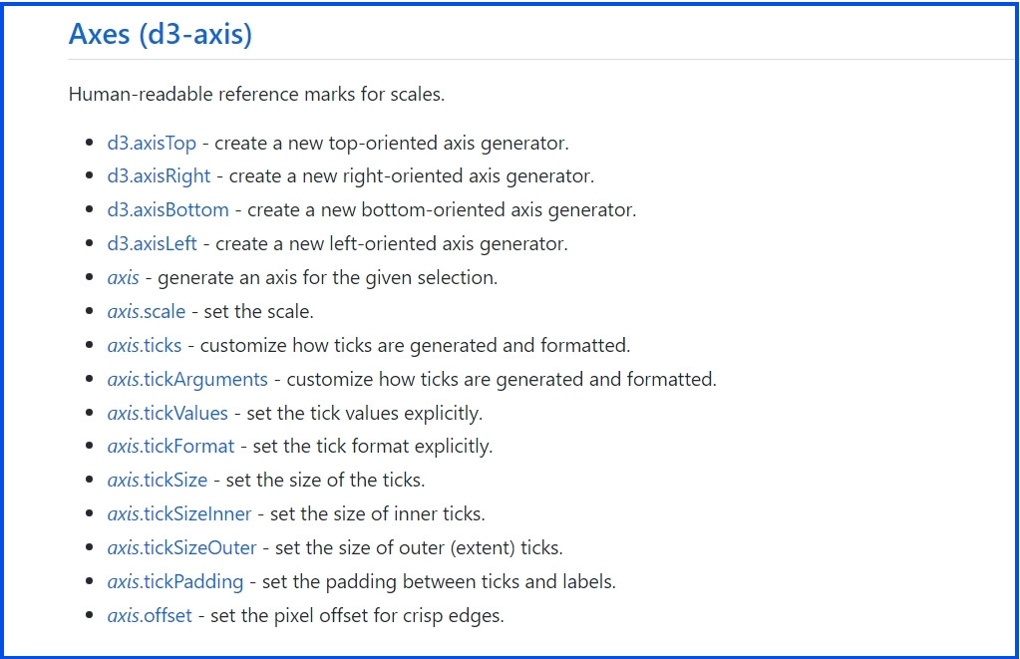Click the d3.axisTop link
The width and height of the screenshot is (1020, 659).
152,143
